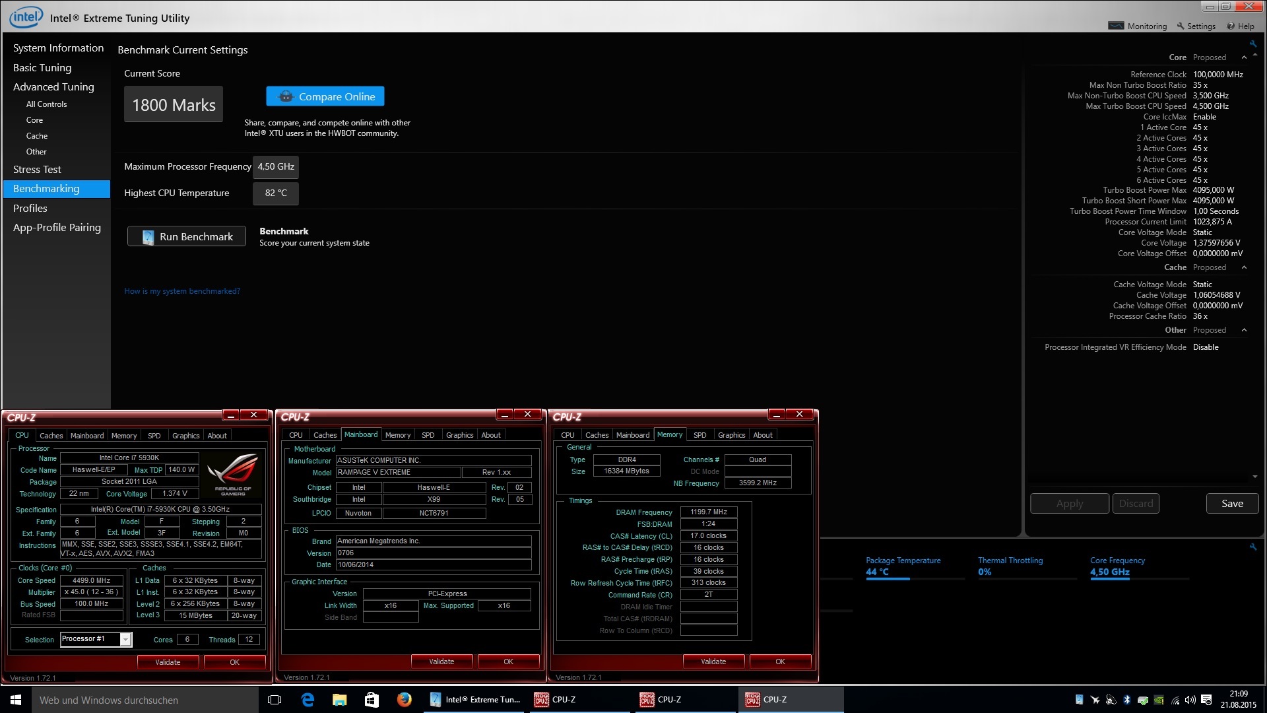Open File Explorer from taskbar
Viewport: 1267px width, 713px height.
point(340,700)
